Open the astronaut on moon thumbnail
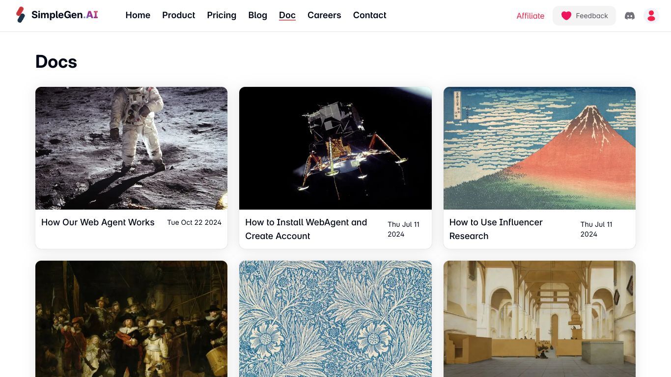Viewport: 671px width, 377px height. pyautogui.click(x=132, y=148)
